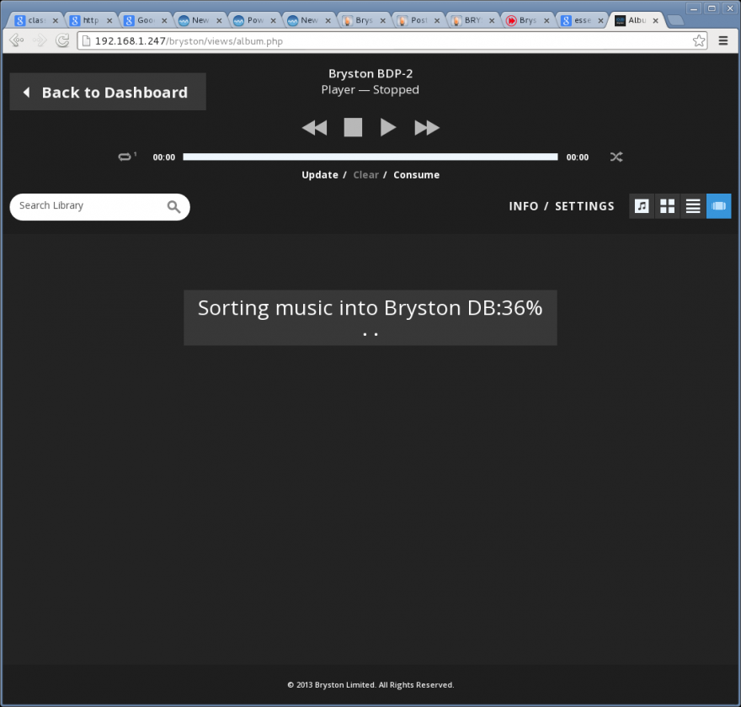Minimize the browser window
The image size is (741, 707).
tap(694, 8)
